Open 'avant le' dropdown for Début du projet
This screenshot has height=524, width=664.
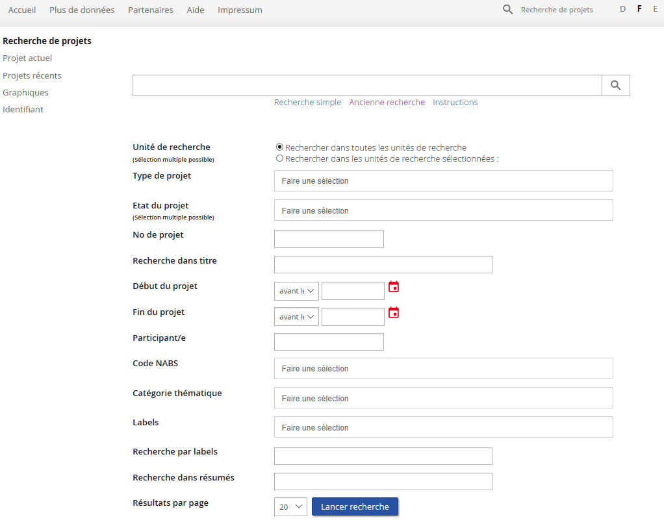(x=296, y=291)
